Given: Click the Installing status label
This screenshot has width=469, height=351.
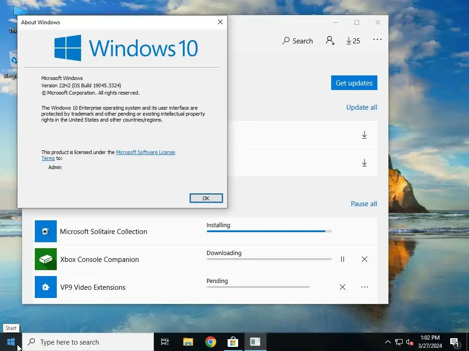Looking at the screenshot, I should click(218, 225).
